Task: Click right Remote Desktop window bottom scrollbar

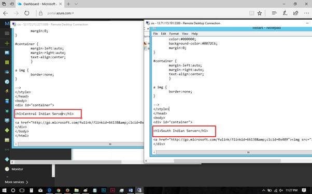Action: (x=228, y=161)
